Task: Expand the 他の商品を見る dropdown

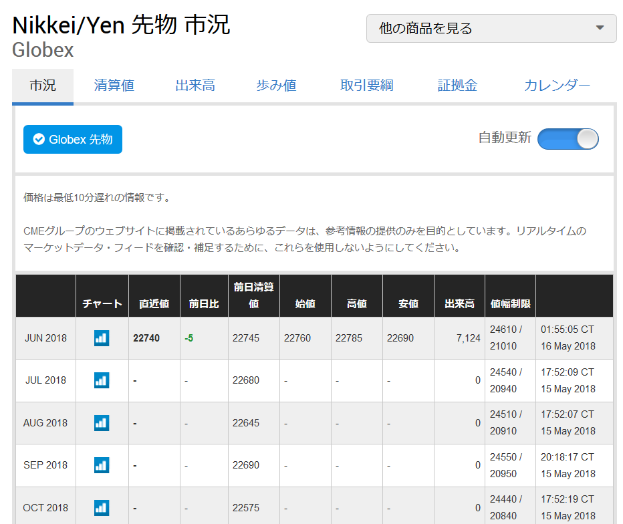Action: tap(491, 29)
